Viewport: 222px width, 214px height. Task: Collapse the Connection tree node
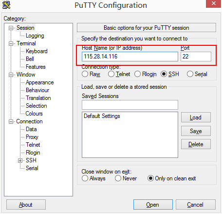coord(11,121)
